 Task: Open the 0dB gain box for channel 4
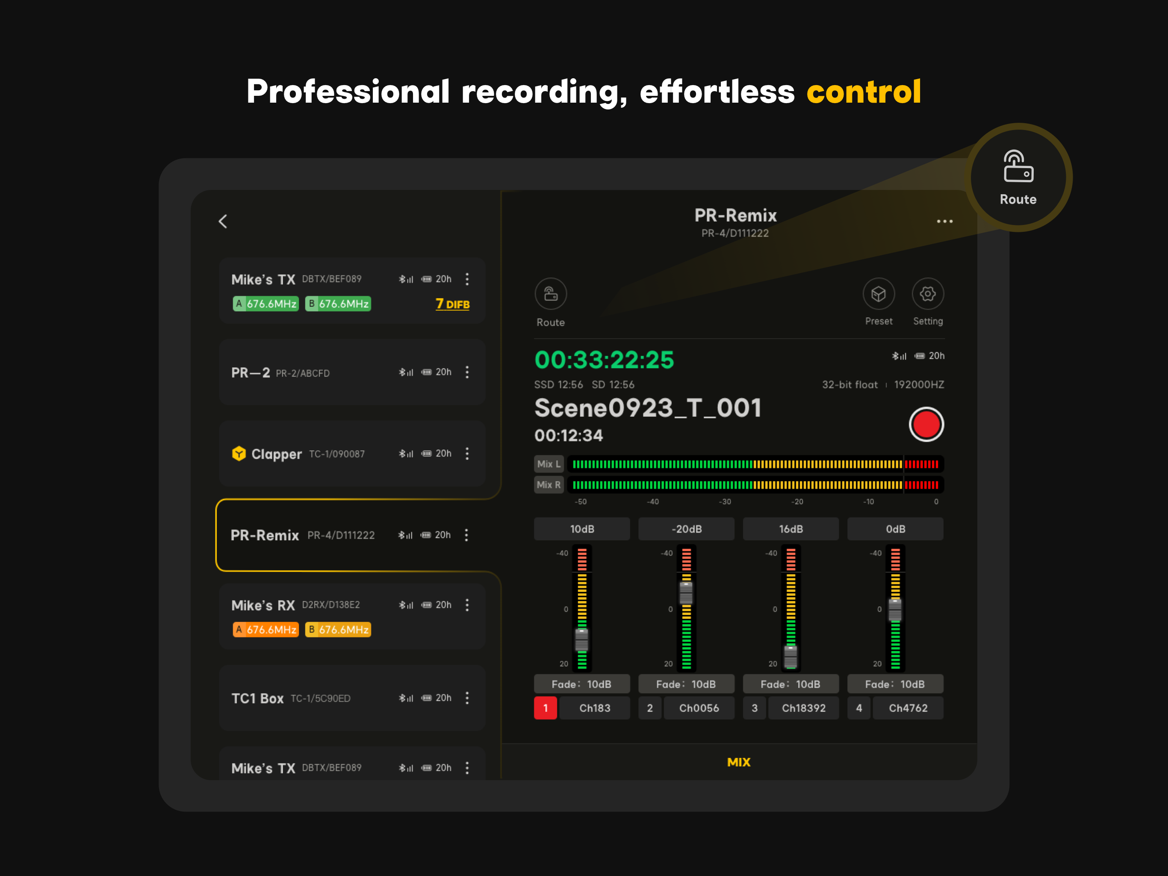(896, 529)
